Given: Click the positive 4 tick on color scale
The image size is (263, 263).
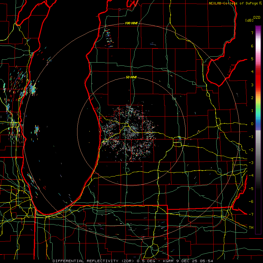Looking at the screenshot, I should tap(252, 72).
